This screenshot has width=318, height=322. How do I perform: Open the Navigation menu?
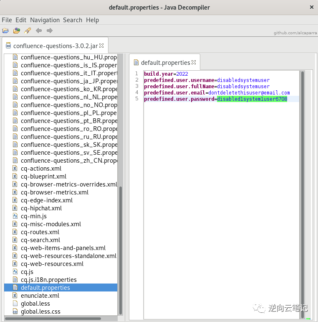click(45, 20)
